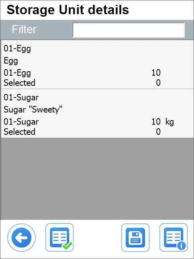Screen dimensions: 194x259
Task: Click the Filter label
Action: pos(24,30)
